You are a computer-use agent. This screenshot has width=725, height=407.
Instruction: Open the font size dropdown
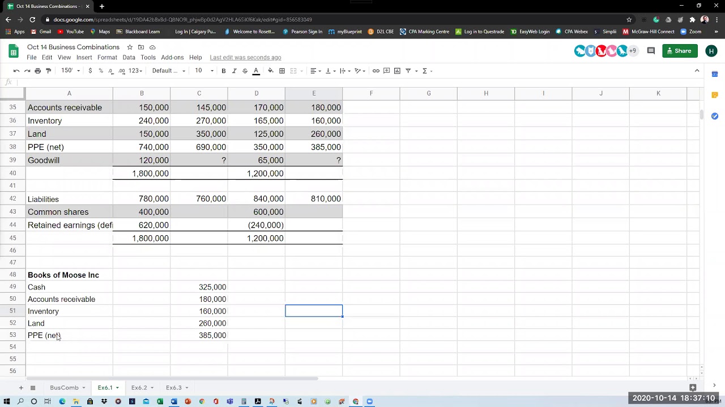click(204, 71)
